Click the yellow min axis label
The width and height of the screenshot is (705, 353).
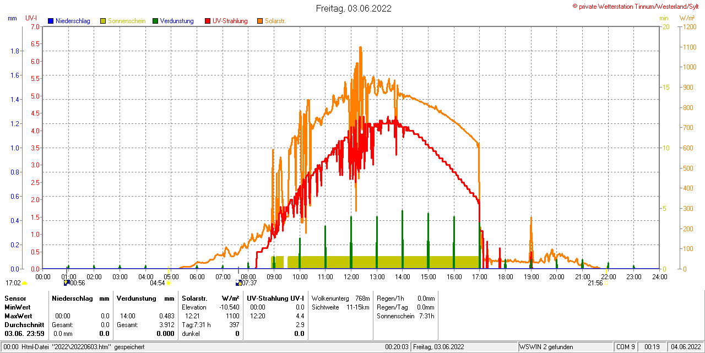coord(664,18)
